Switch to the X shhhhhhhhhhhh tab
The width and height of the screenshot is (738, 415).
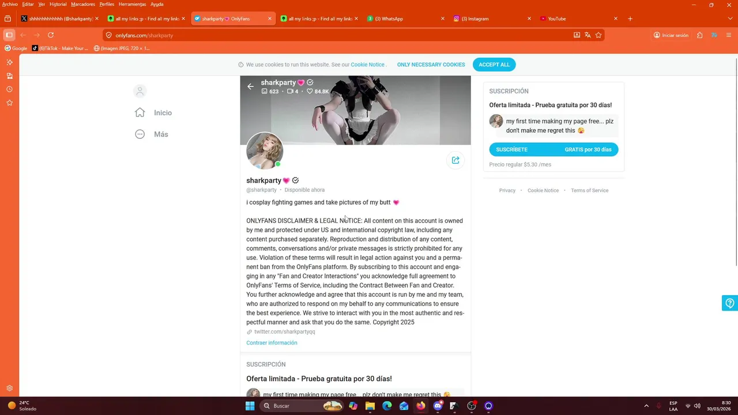[x=60, y=18]
